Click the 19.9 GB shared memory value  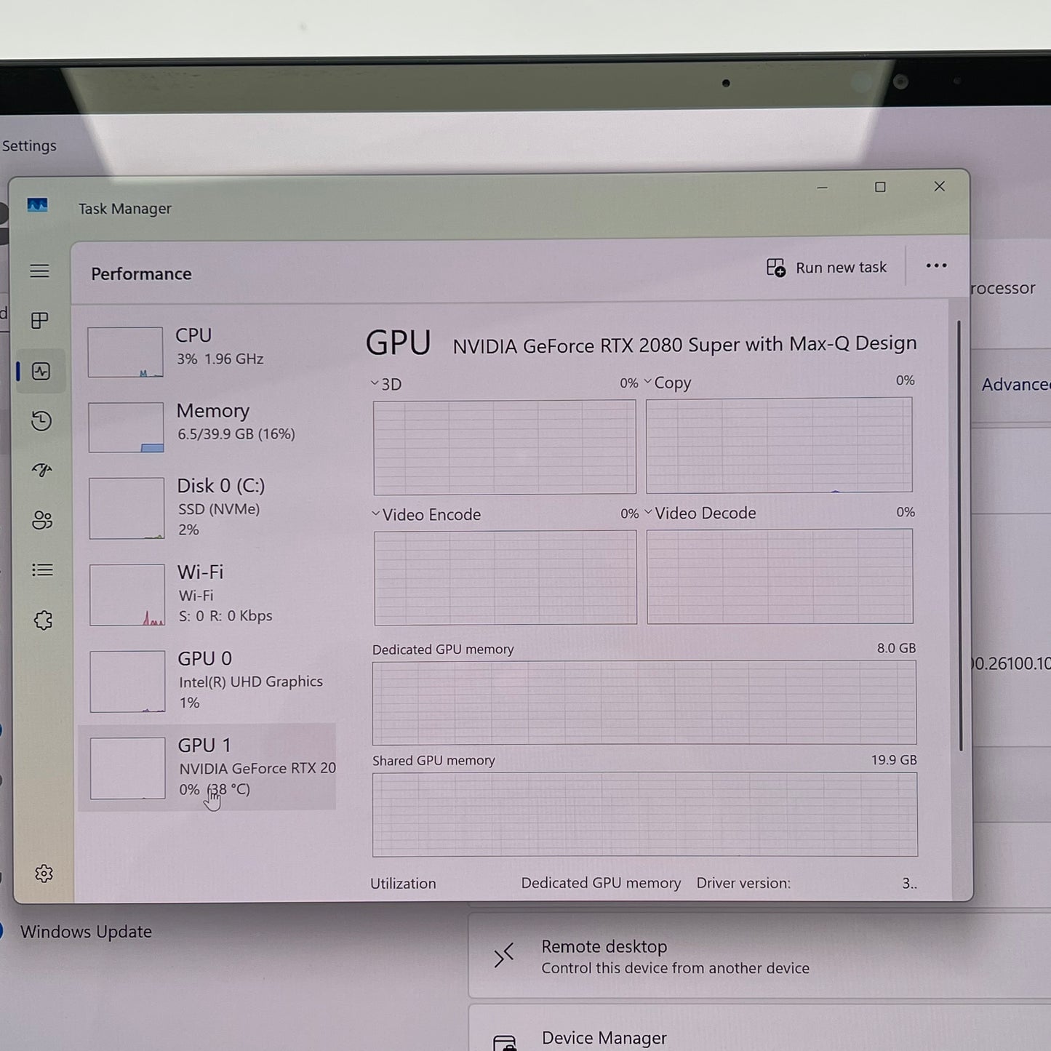point(894,760)
